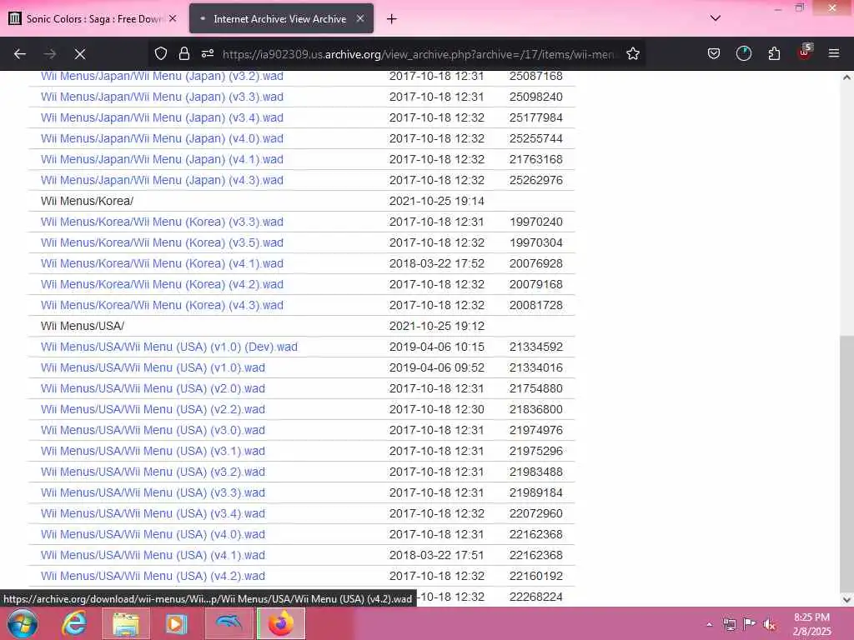Download Wii Menu (Japan) (v4.0).wad
This screenshot has width=854, height=640.
coord(162,138)
